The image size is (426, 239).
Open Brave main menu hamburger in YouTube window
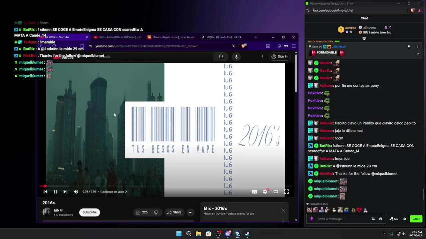[x=294, y=46]
